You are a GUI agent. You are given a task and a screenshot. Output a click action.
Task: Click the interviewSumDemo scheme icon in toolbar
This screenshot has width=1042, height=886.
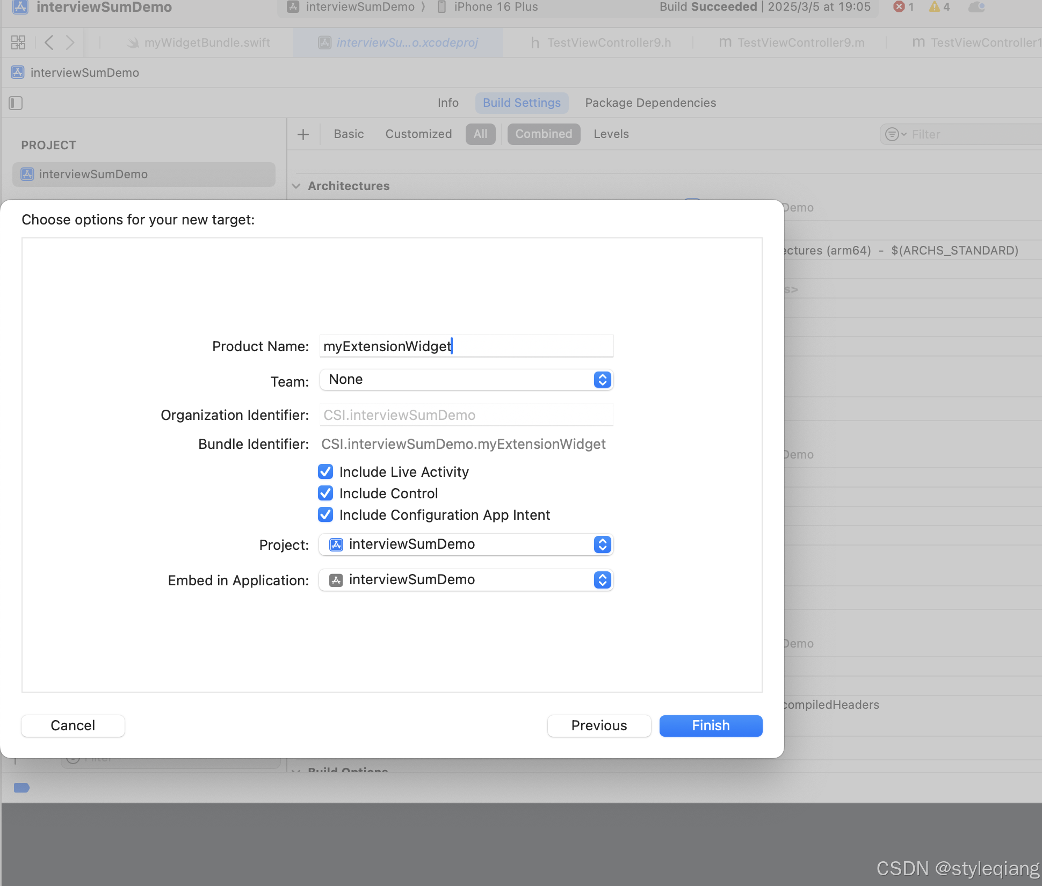click(293, 7)
